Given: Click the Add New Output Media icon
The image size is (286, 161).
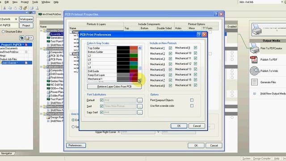Looking at the screenshot, I should point(255,93).
